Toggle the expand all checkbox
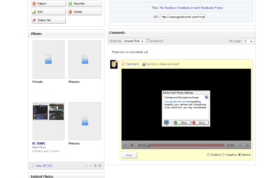The image size is (273, 178). pos(148,41)
